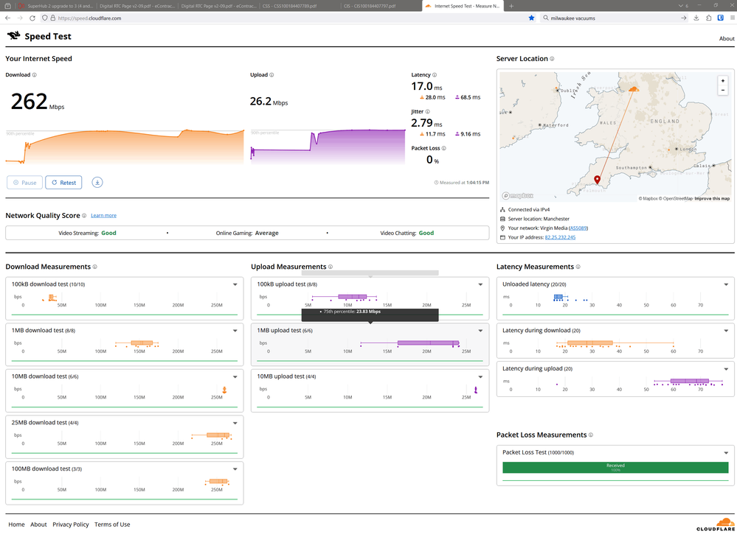Click the info icon beside Latency
This screenshot has width=737, height=537.
coord(435,74)
